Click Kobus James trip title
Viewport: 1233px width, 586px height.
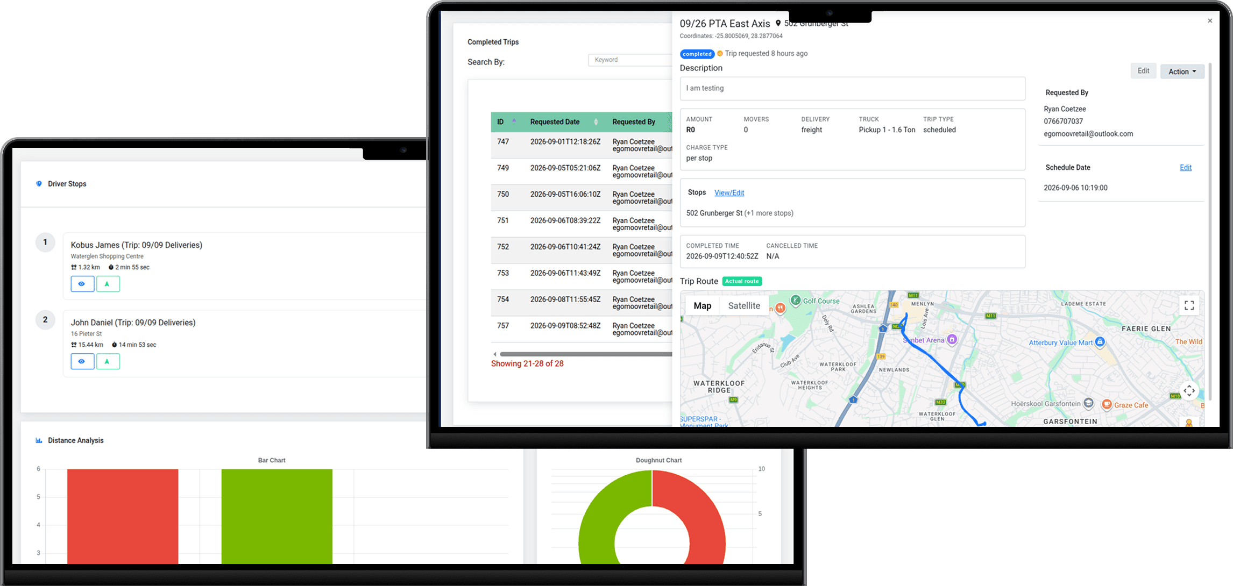[x=137, y=245]
